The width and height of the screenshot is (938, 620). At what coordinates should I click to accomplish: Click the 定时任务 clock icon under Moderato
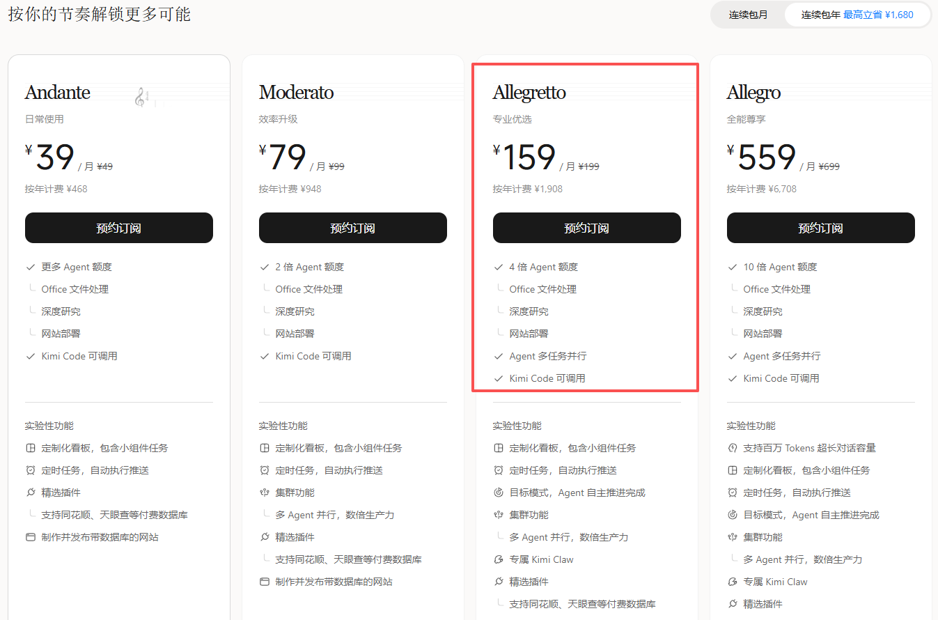pyautogui.click(x=265, y=470)
